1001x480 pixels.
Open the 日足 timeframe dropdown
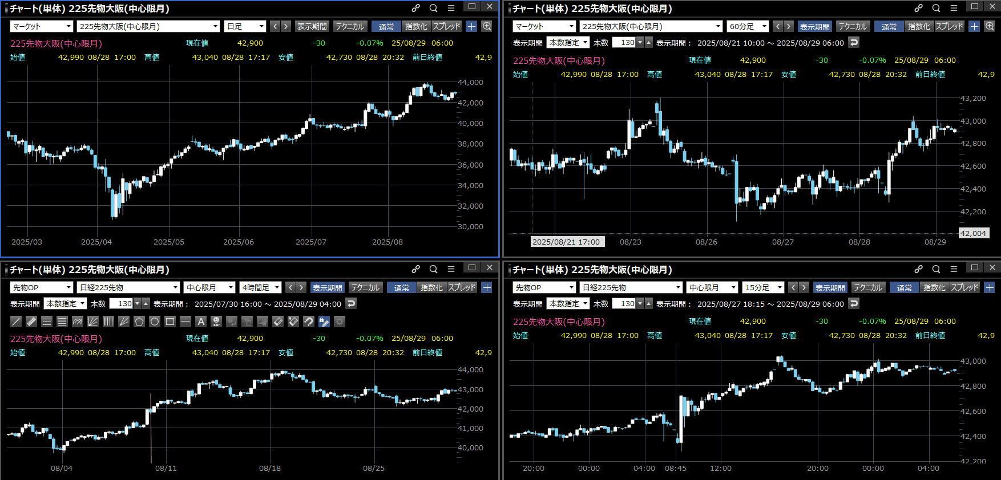coord(245,26)
